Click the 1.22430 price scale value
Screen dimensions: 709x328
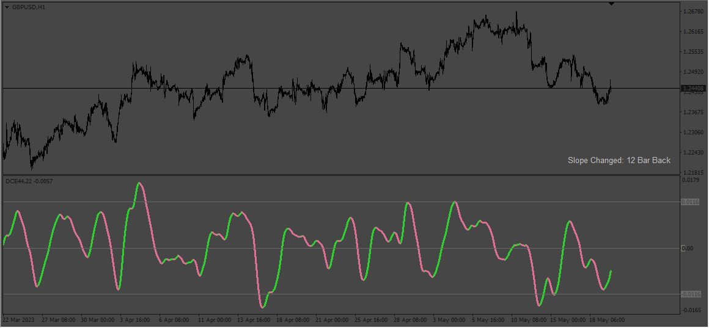(693, 152)
